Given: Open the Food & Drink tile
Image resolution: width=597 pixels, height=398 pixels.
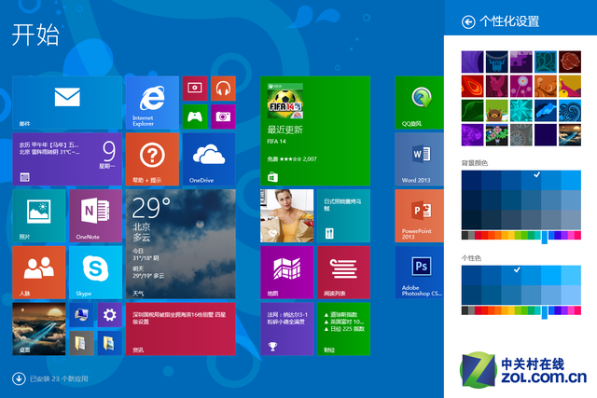Looking at the screenshot, I should [343, 215].
